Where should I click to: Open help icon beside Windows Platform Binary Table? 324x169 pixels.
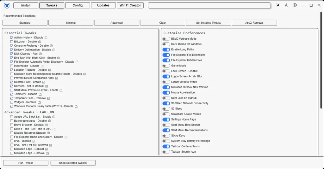pyautogui.click(x=76, y=107)
